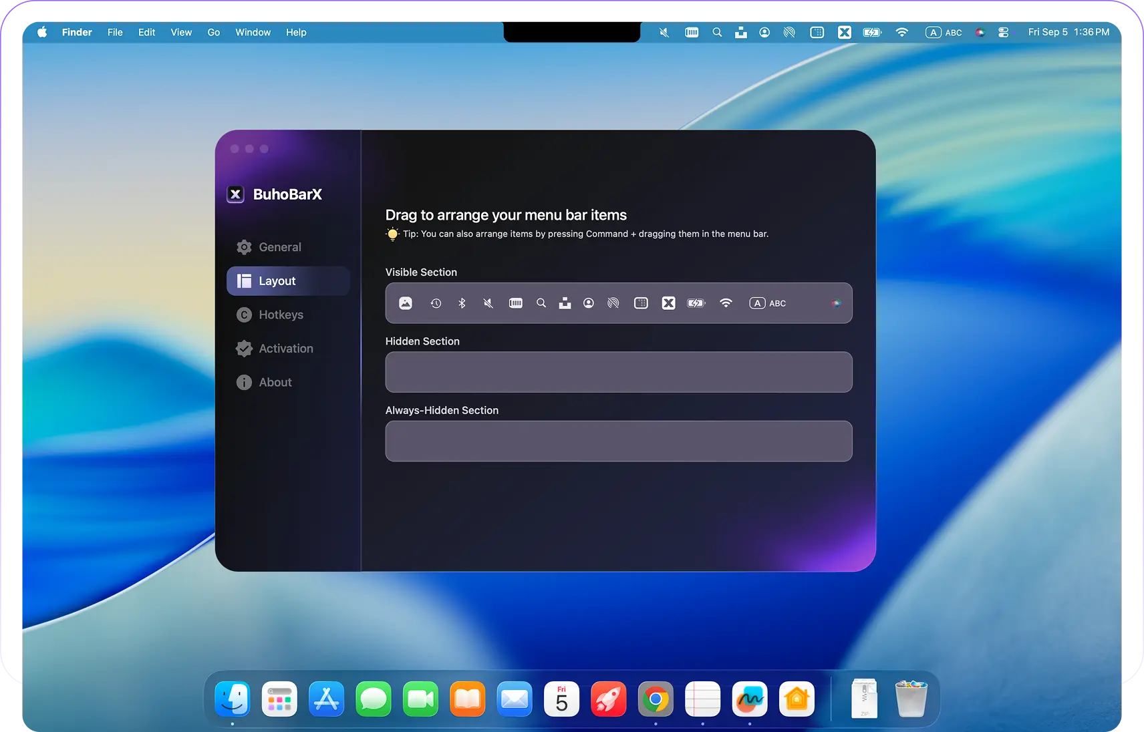Click the stacked blocks icon in the menu bar
The height and width of the screenshot is (732, 1144).
pos(740,32)
